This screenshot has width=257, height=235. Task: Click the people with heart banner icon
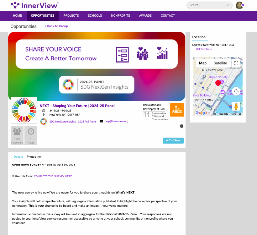tap(142, 53)
